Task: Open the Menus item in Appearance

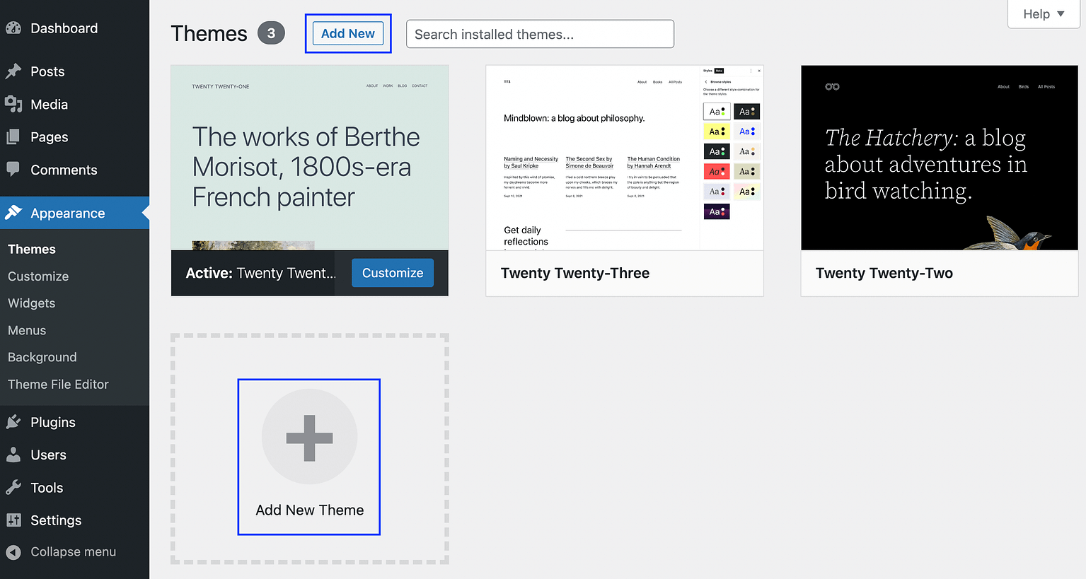Action: coord(27,330)
